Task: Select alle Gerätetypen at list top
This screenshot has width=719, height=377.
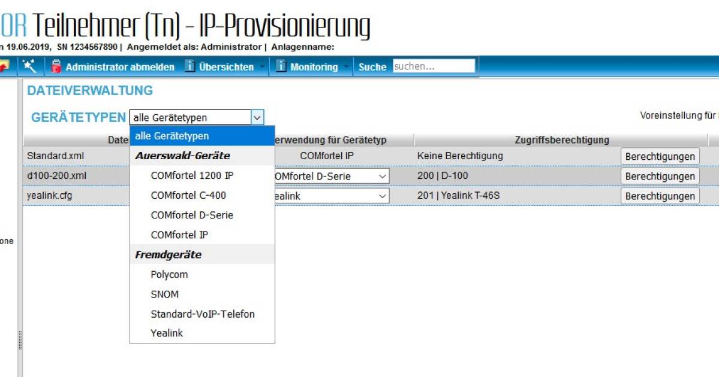Action: 171,136
